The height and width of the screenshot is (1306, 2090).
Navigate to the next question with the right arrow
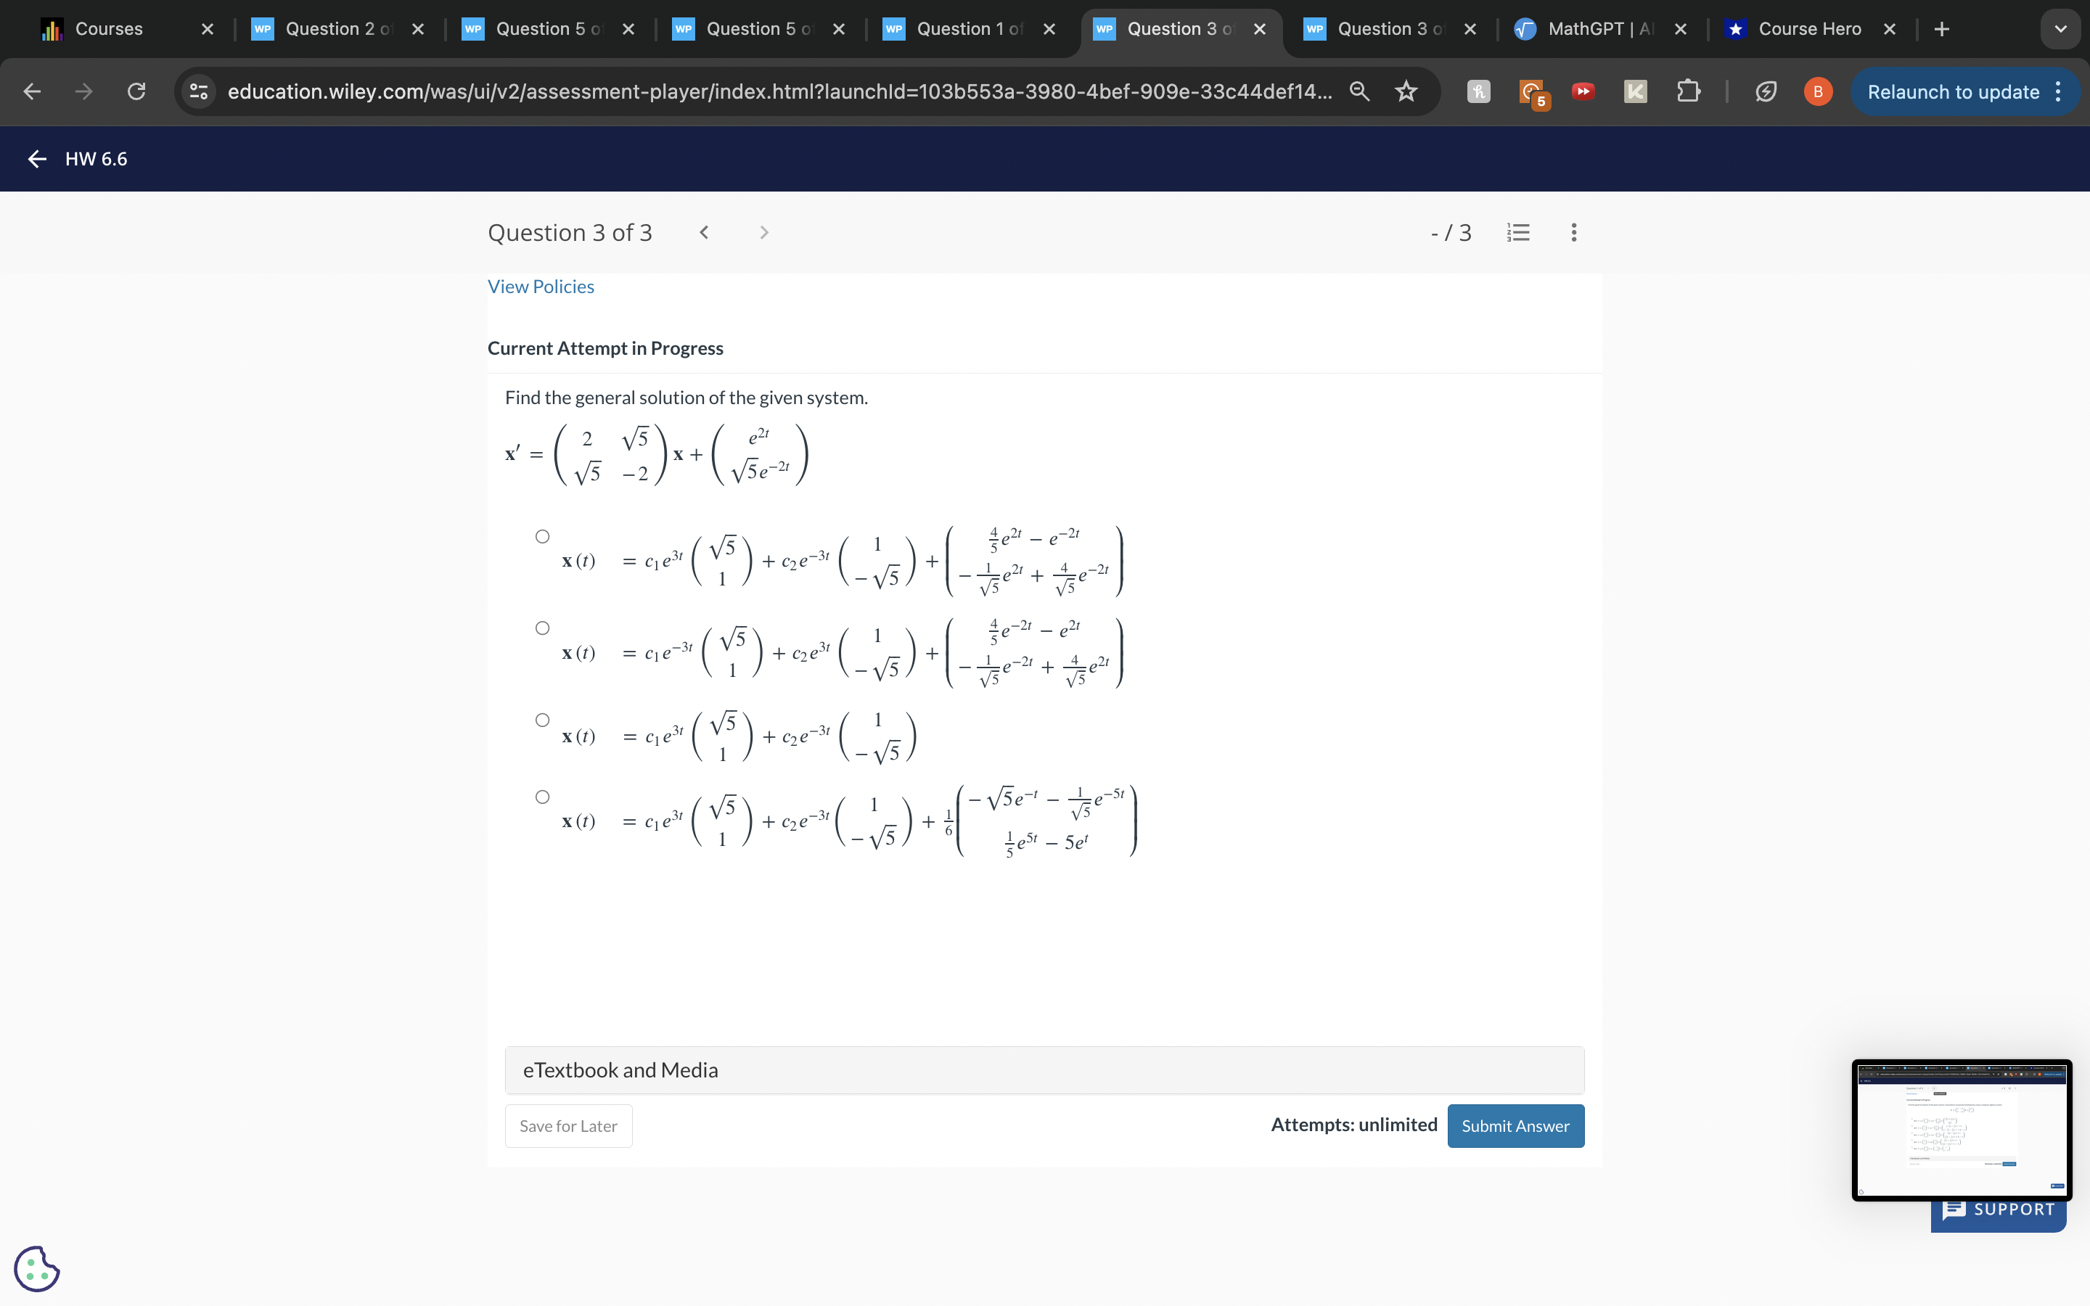pos(763,231)
